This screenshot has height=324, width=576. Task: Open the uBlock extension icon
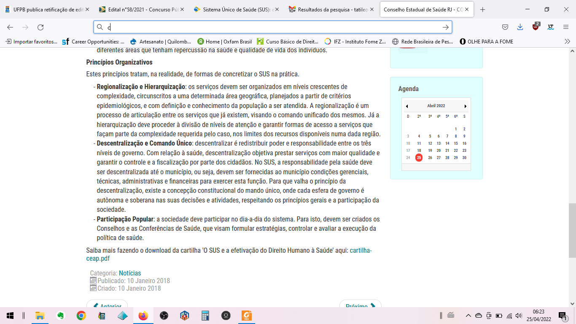536,27
